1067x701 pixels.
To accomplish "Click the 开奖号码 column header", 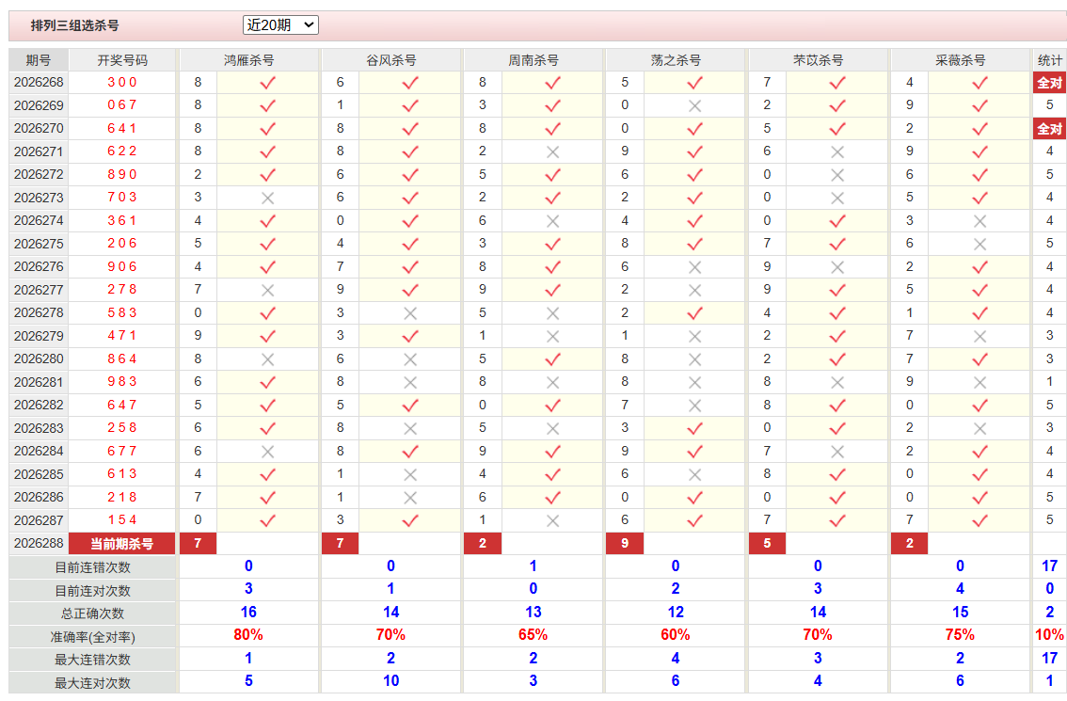I will [x=122, y=60].
